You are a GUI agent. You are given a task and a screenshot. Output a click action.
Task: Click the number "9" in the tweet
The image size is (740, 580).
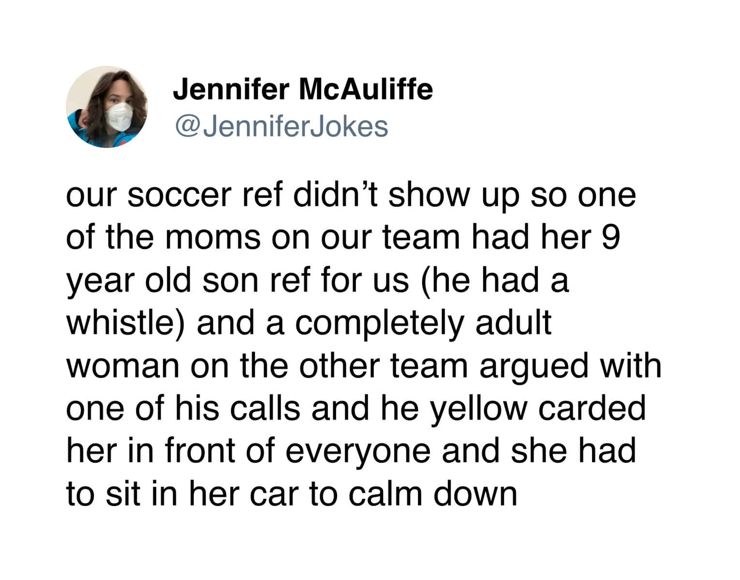click(x=611, y=238)
